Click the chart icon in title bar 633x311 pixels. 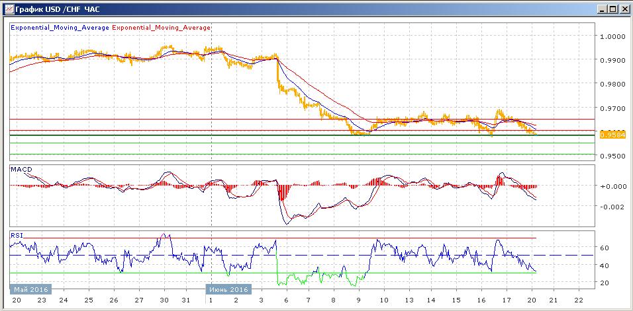pyautogui.click(x=7, y=9)
